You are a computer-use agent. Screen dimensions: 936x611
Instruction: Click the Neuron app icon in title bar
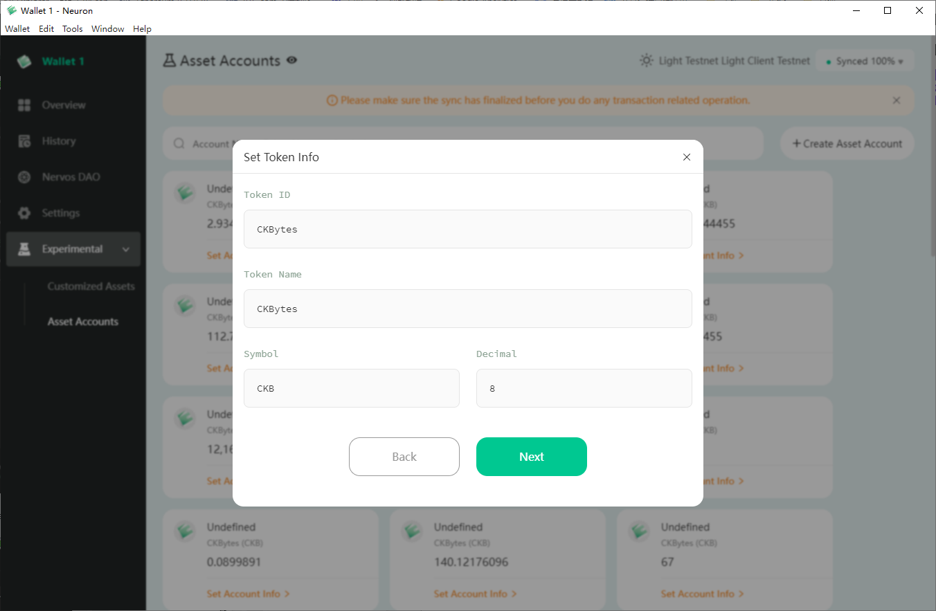tap(11, 10)
